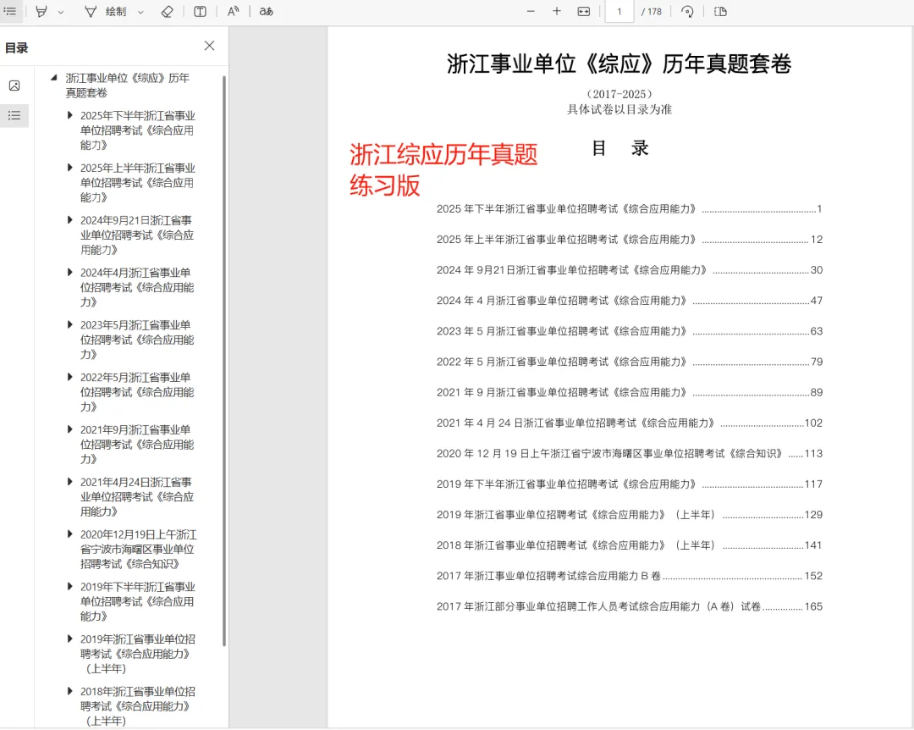914x730 pixels.
Task: Open sidebar bookmark 2019年浙江省事业单位招聘考试 (上半年)
Action: point(138,654)
